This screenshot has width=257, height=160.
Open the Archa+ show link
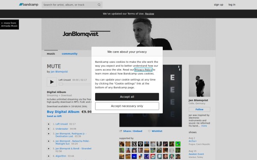click(x=193, y=141)
